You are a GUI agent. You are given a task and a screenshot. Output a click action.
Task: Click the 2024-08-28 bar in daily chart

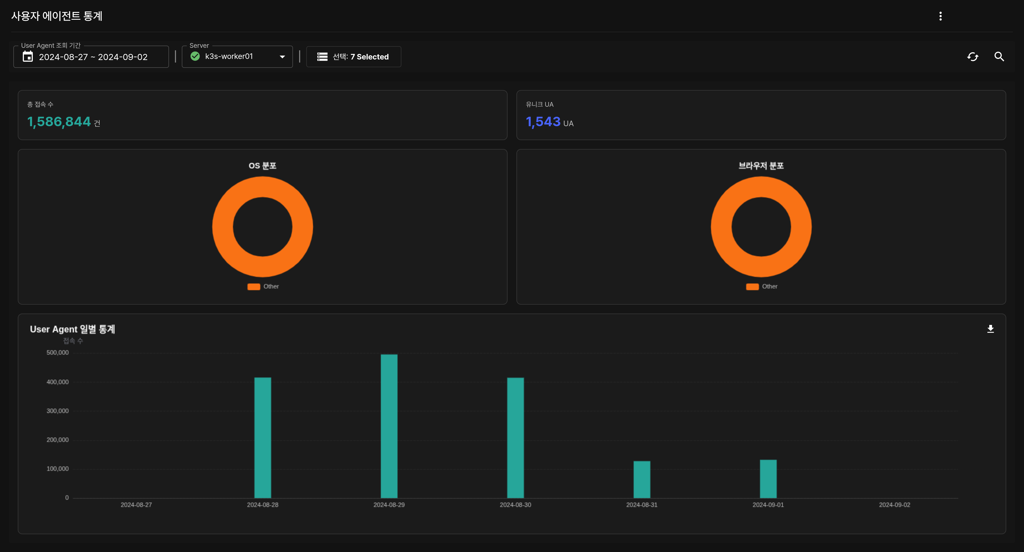(262, 437)
